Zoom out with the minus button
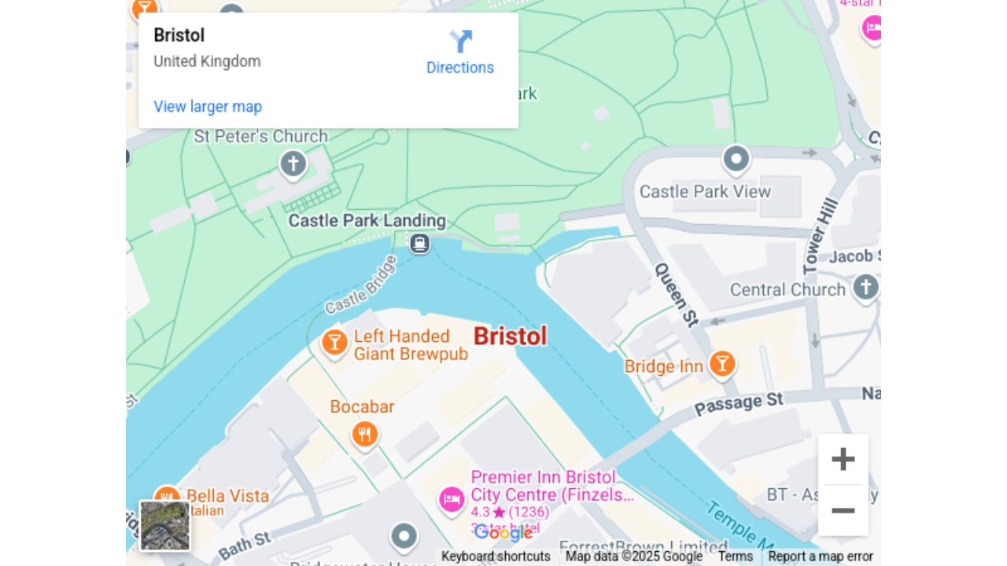This screenshot has width=1007, height=566. (x=843, y=510)
